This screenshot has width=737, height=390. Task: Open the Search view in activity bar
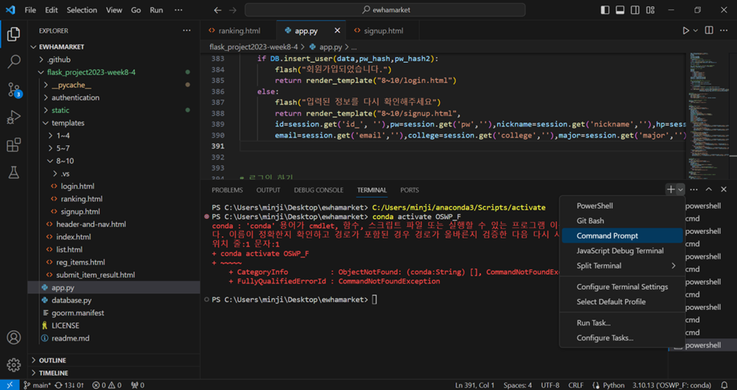pyautogui.click(x=13, y=61)
